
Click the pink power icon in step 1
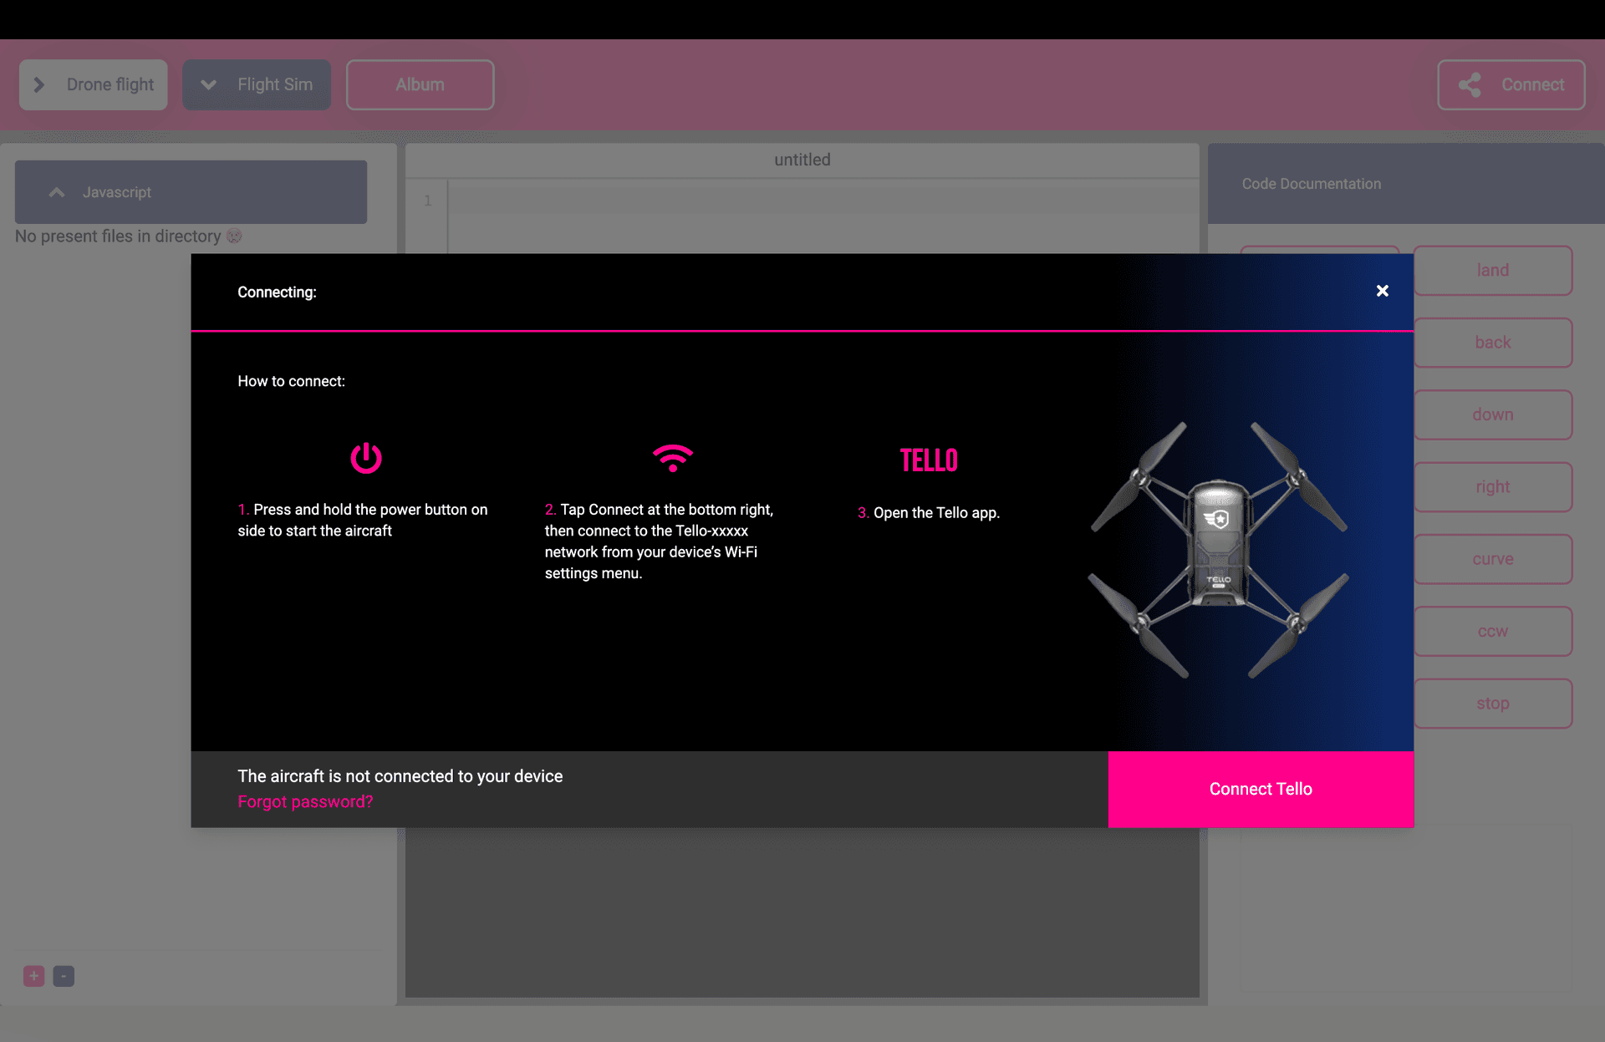[x=366, y=458]
